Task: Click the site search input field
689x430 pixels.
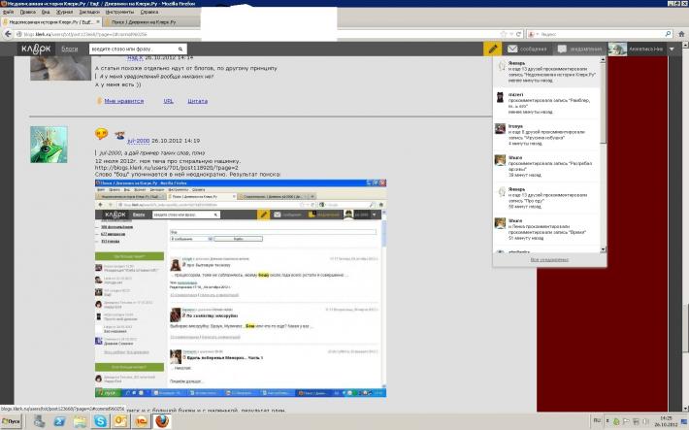Action: coord(133,49)
